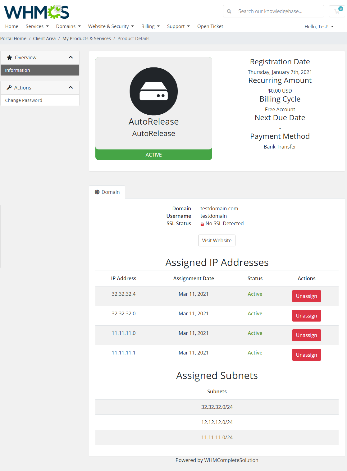Unassign IP address 11.11.11.0
Screen dimensions: 347x471
pyautogui.click(x=307, y=335)
